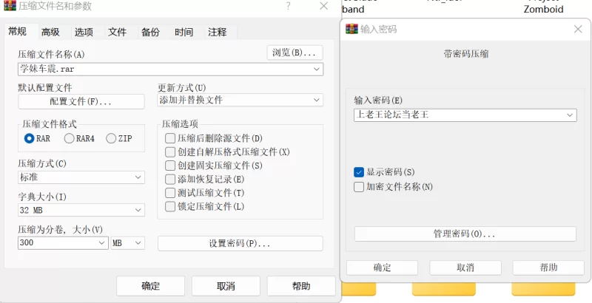Switch to the 高级 tab
This screenshot has width=592, height=303.
tap(50, 33)
